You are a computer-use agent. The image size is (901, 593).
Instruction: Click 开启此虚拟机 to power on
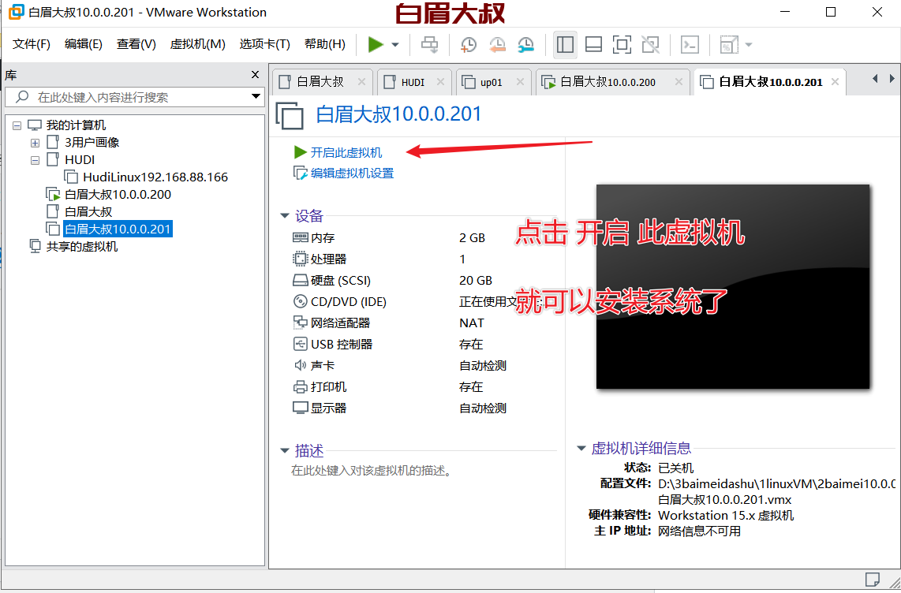[x=346, y=153]
